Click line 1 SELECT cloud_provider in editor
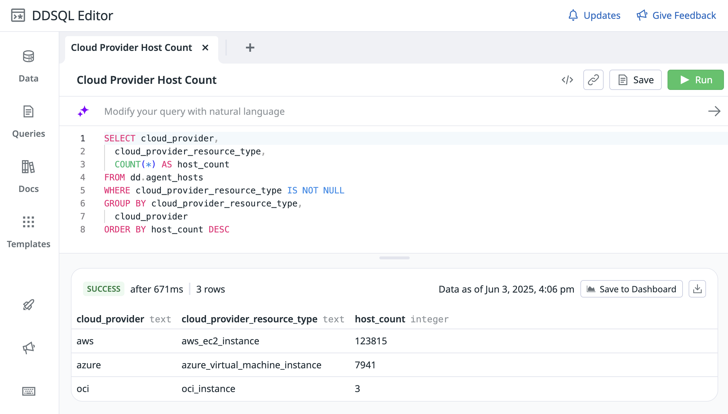Image resolution: width=728 pixels, height=414 pixels. coord(161,138)
